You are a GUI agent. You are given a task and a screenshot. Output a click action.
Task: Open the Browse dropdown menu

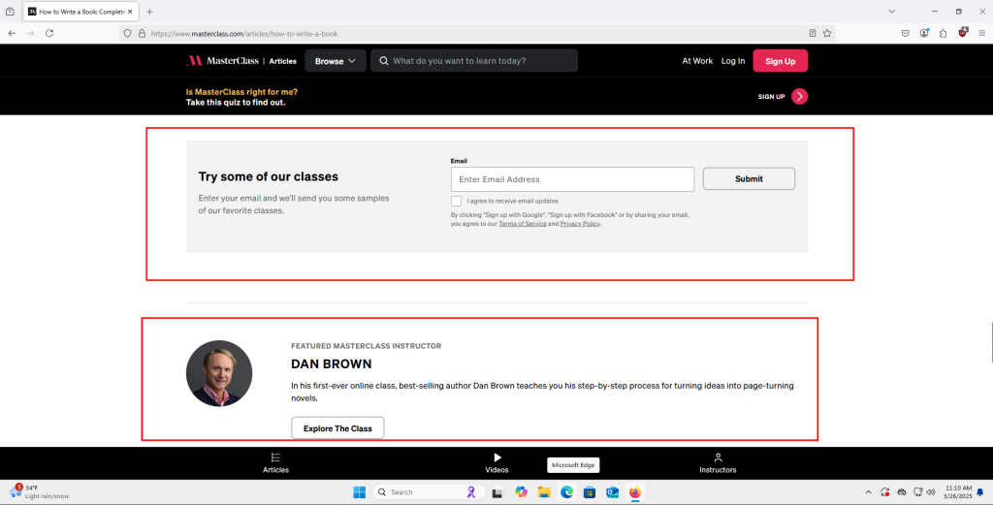pyautogui.click(x=335, y=61)
